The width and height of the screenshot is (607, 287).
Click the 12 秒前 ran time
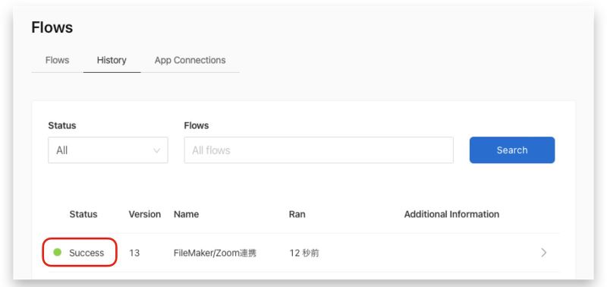pos(304,253)
